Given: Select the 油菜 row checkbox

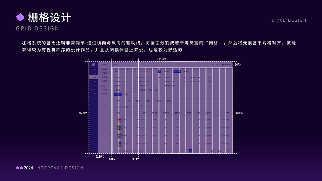Looking at the screenshot, I should (115, 125).
